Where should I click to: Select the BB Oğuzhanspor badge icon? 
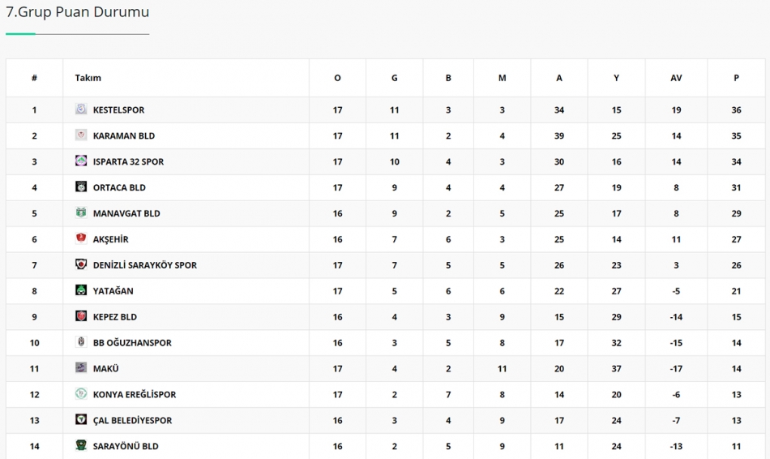pyautogui.click(x=81, y=342)
